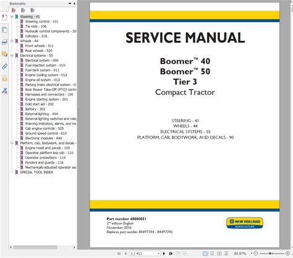The image size is (293, 258).
Task: Click the bookmarks scrollbar right arrow
Action: point(74,247)
